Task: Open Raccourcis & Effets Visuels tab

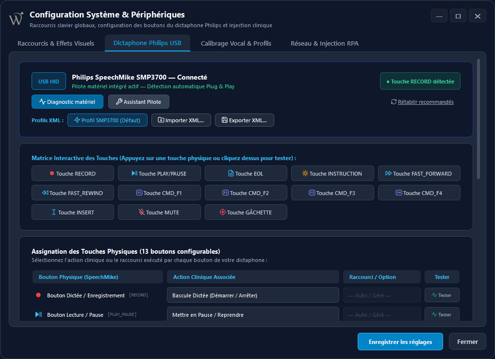Action: [x=56, y=43]
